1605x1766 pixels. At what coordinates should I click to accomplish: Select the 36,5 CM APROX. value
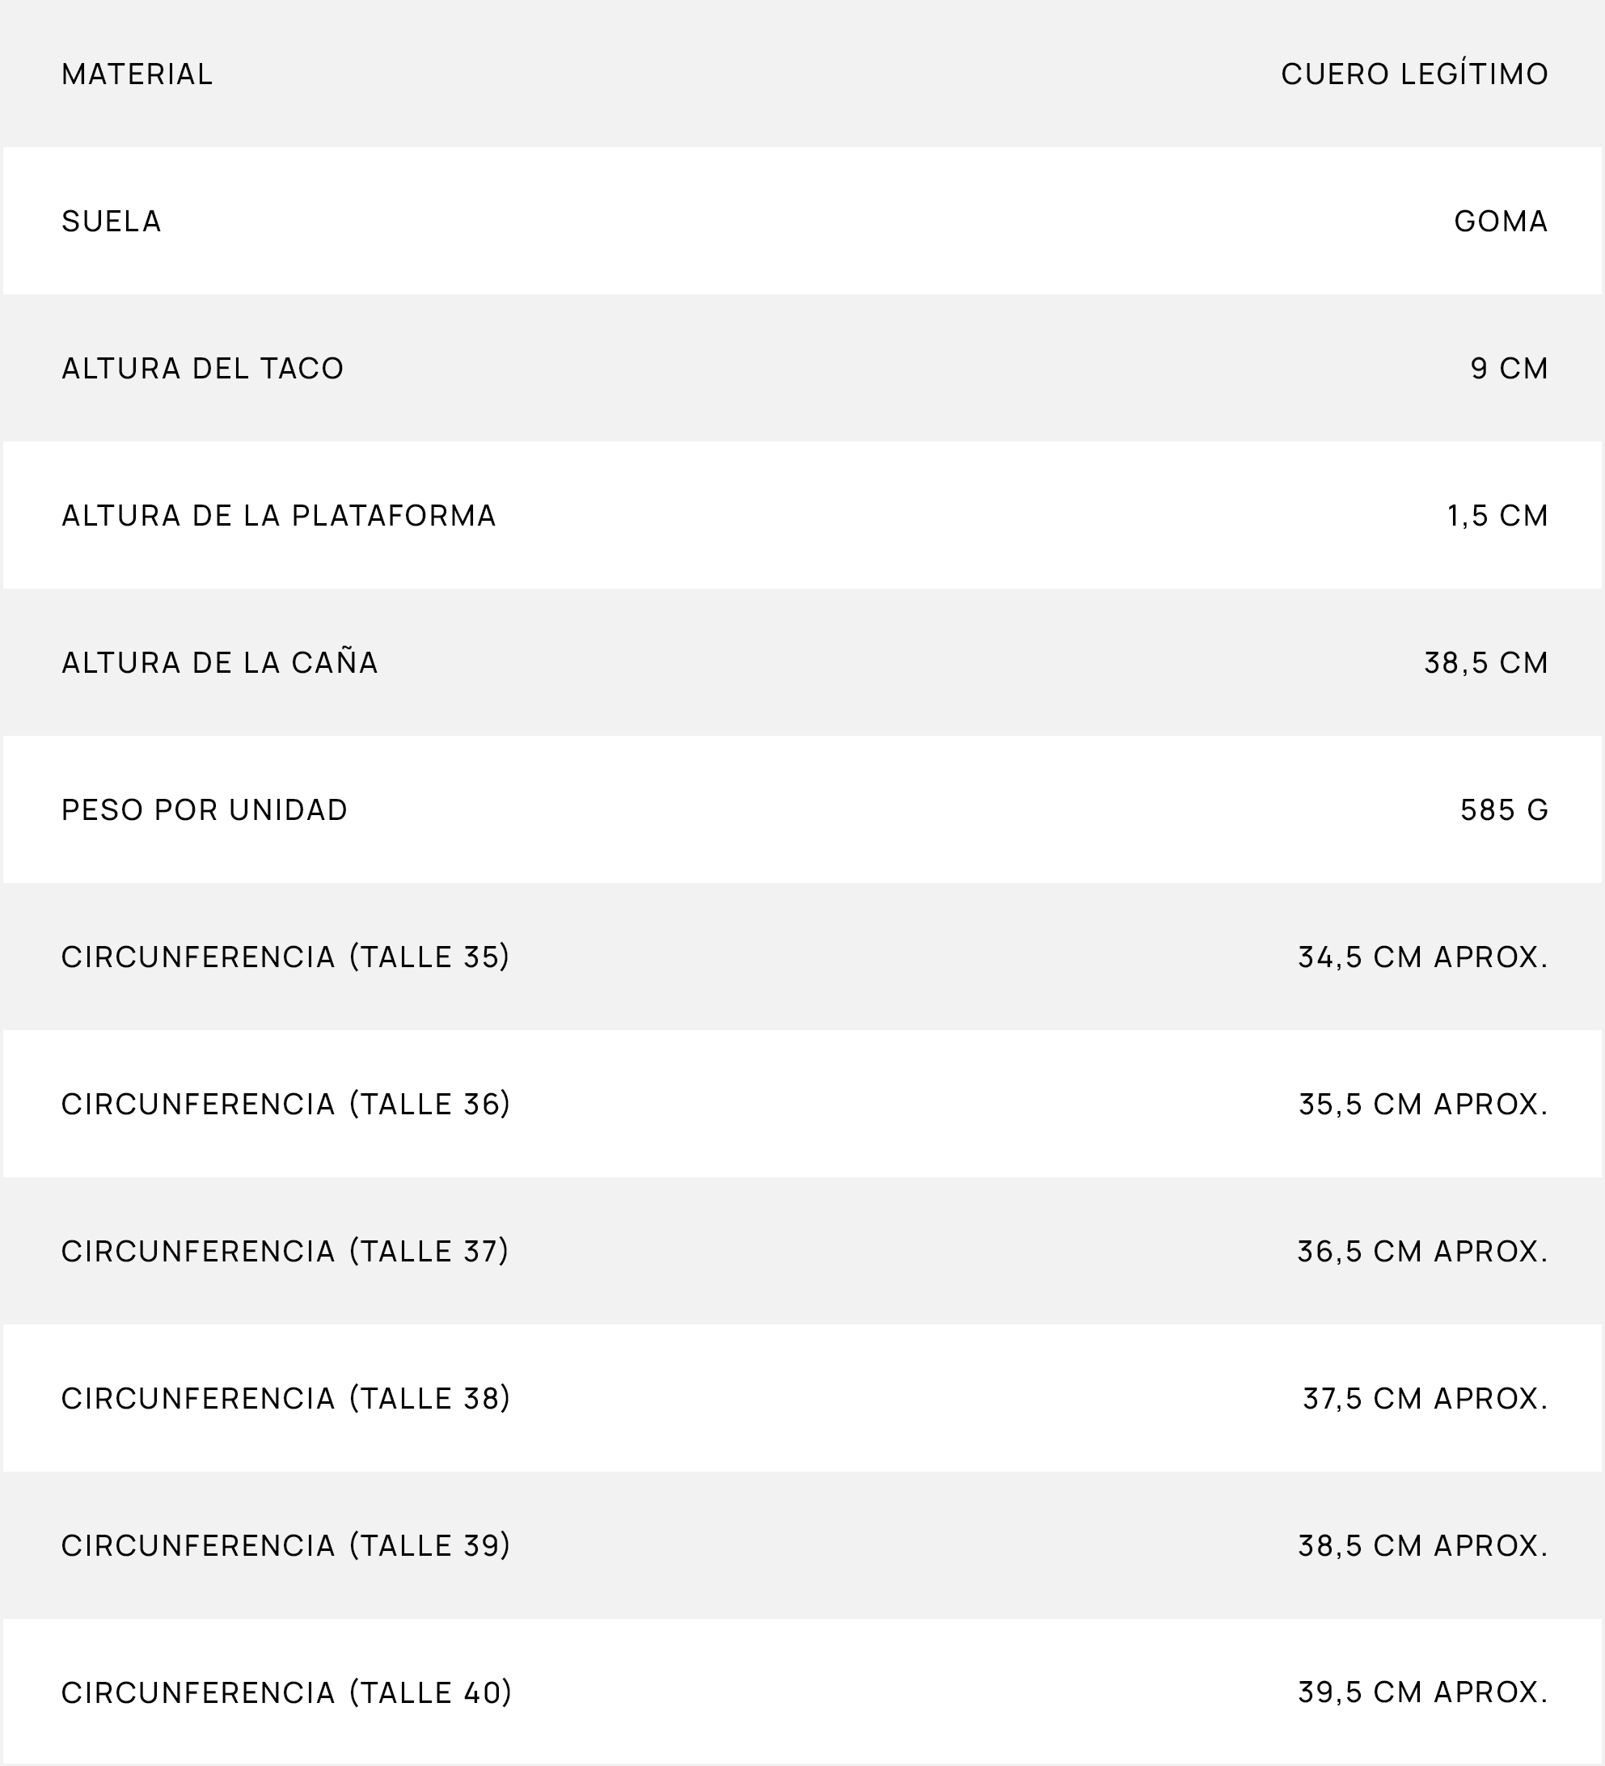tap(1423, 1252)
